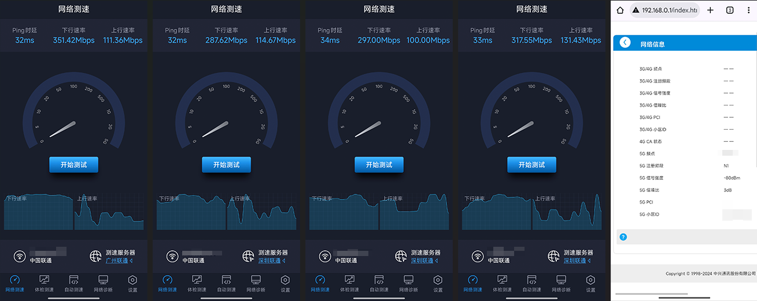Change the 广州联通 speed test server
Viewport: 757px width, 301px height.
(x=119, y=261)
